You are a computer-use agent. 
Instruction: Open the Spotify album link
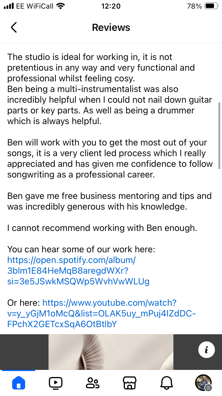(78, 271)
